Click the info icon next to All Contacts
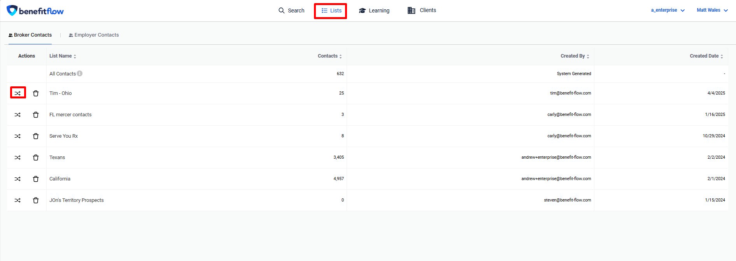The height and width of the screenshot is (261, 736). [80, 73]
